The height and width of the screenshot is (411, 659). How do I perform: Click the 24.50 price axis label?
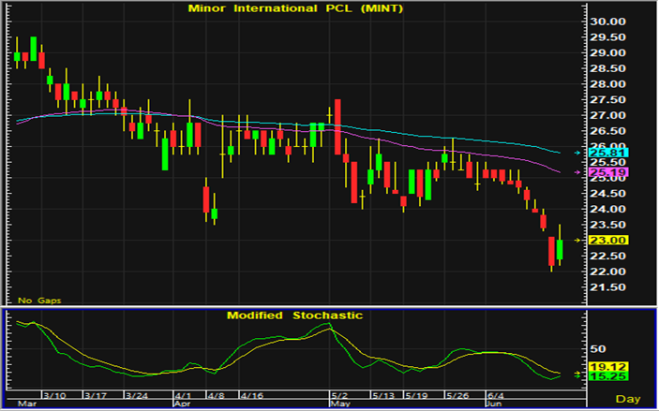607,194
